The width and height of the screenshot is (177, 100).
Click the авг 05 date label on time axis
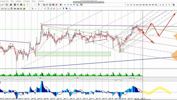(x=40, y=99)
